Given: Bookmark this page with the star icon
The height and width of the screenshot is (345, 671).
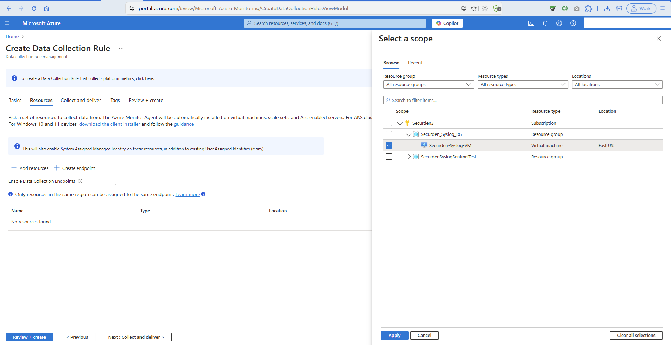Looking at the screenshot, I should pos(474,8).
